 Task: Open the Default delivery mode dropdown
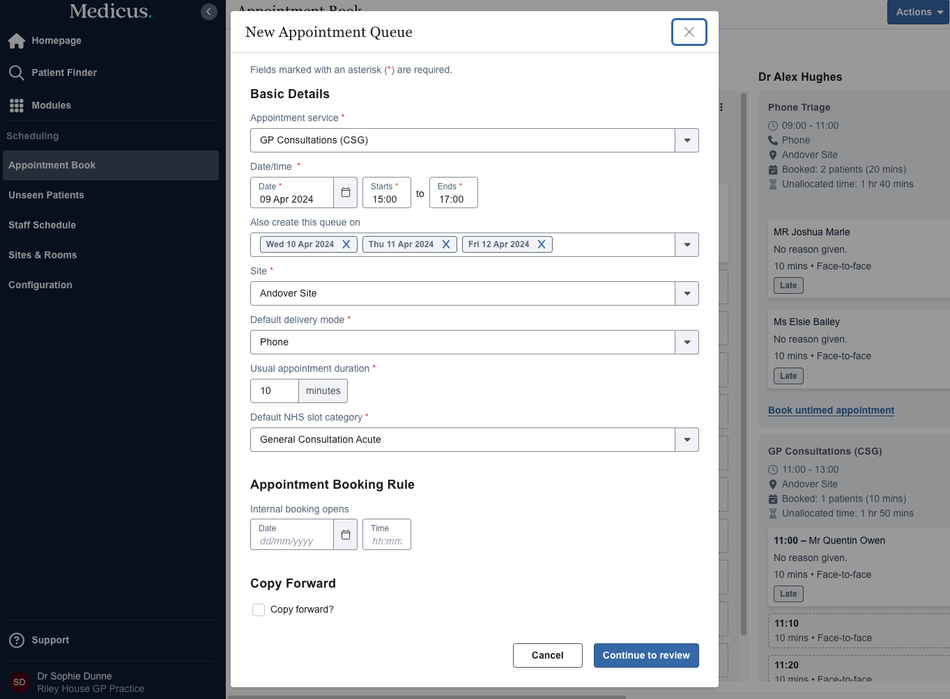click(687, 343)
